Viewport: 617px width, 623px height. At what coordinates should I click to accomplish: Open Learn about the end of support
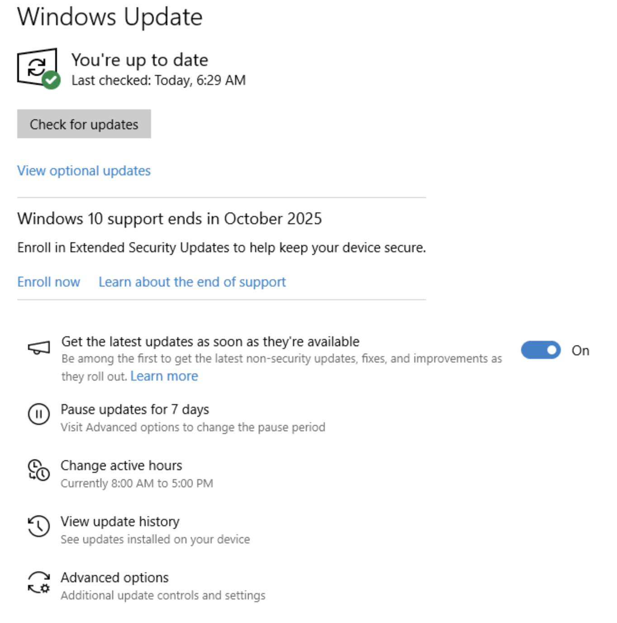click(192, 282)
